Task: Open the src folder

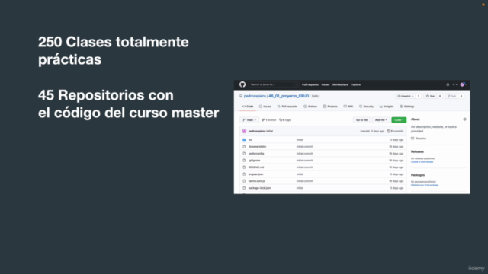Action: [x=251, y=140]
